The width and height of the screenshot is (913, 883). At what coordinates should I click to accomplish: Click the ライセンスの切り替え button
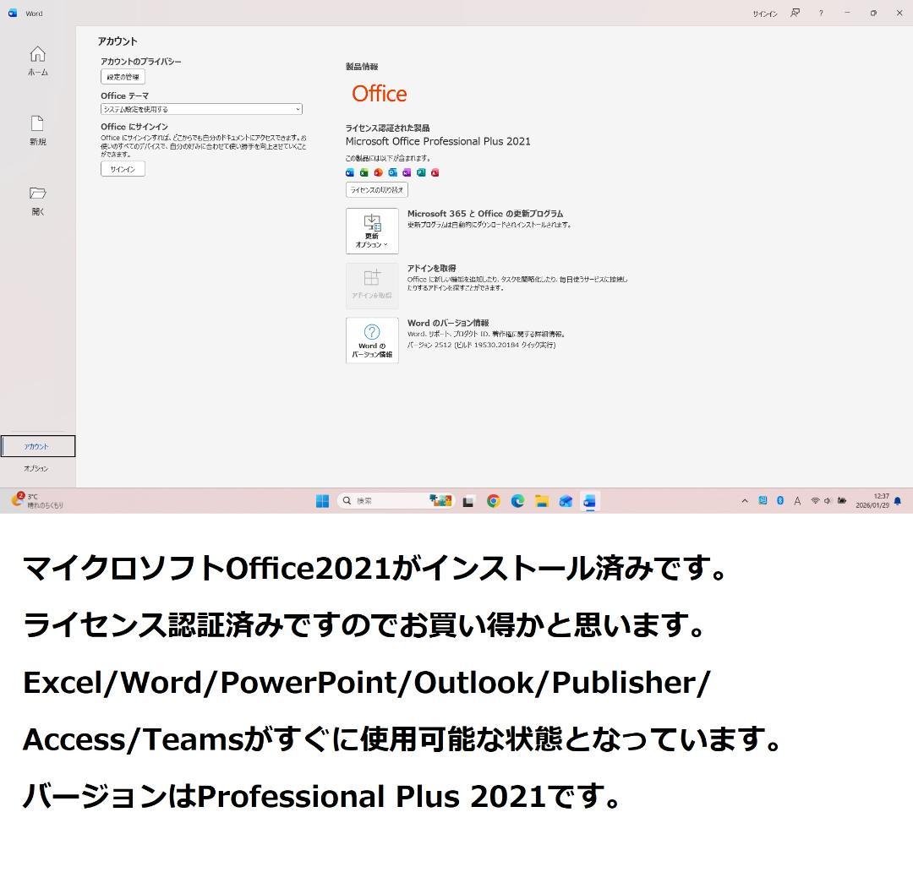coord(379,189)
